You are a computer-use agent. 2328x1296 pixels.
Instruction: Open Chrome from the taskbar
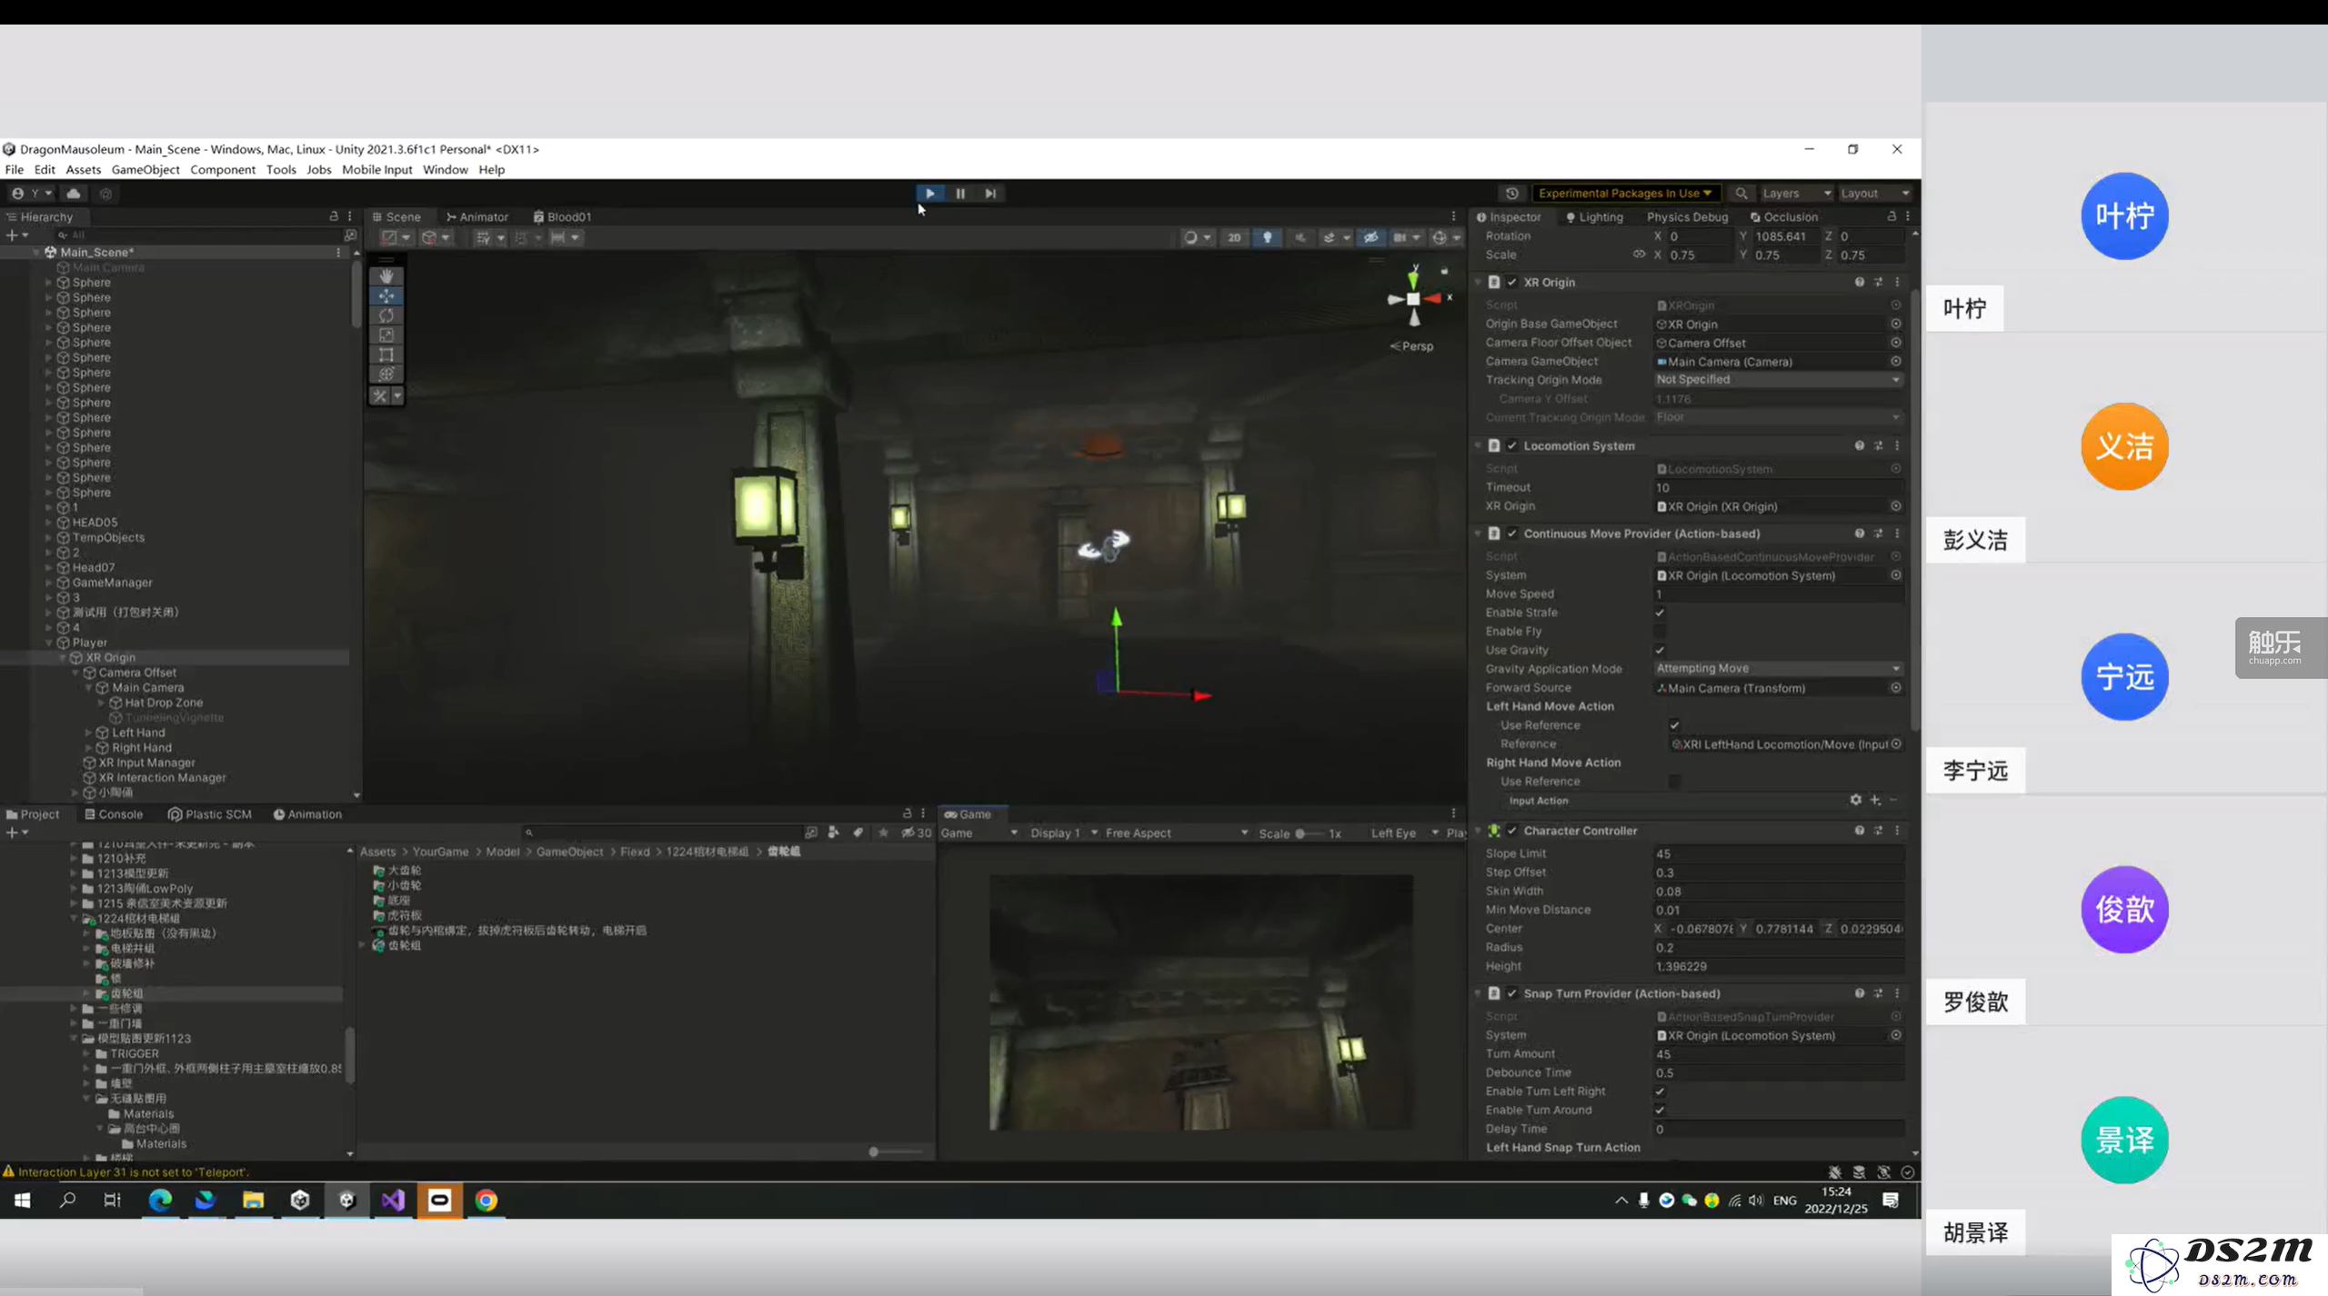tap(487, 1200)
